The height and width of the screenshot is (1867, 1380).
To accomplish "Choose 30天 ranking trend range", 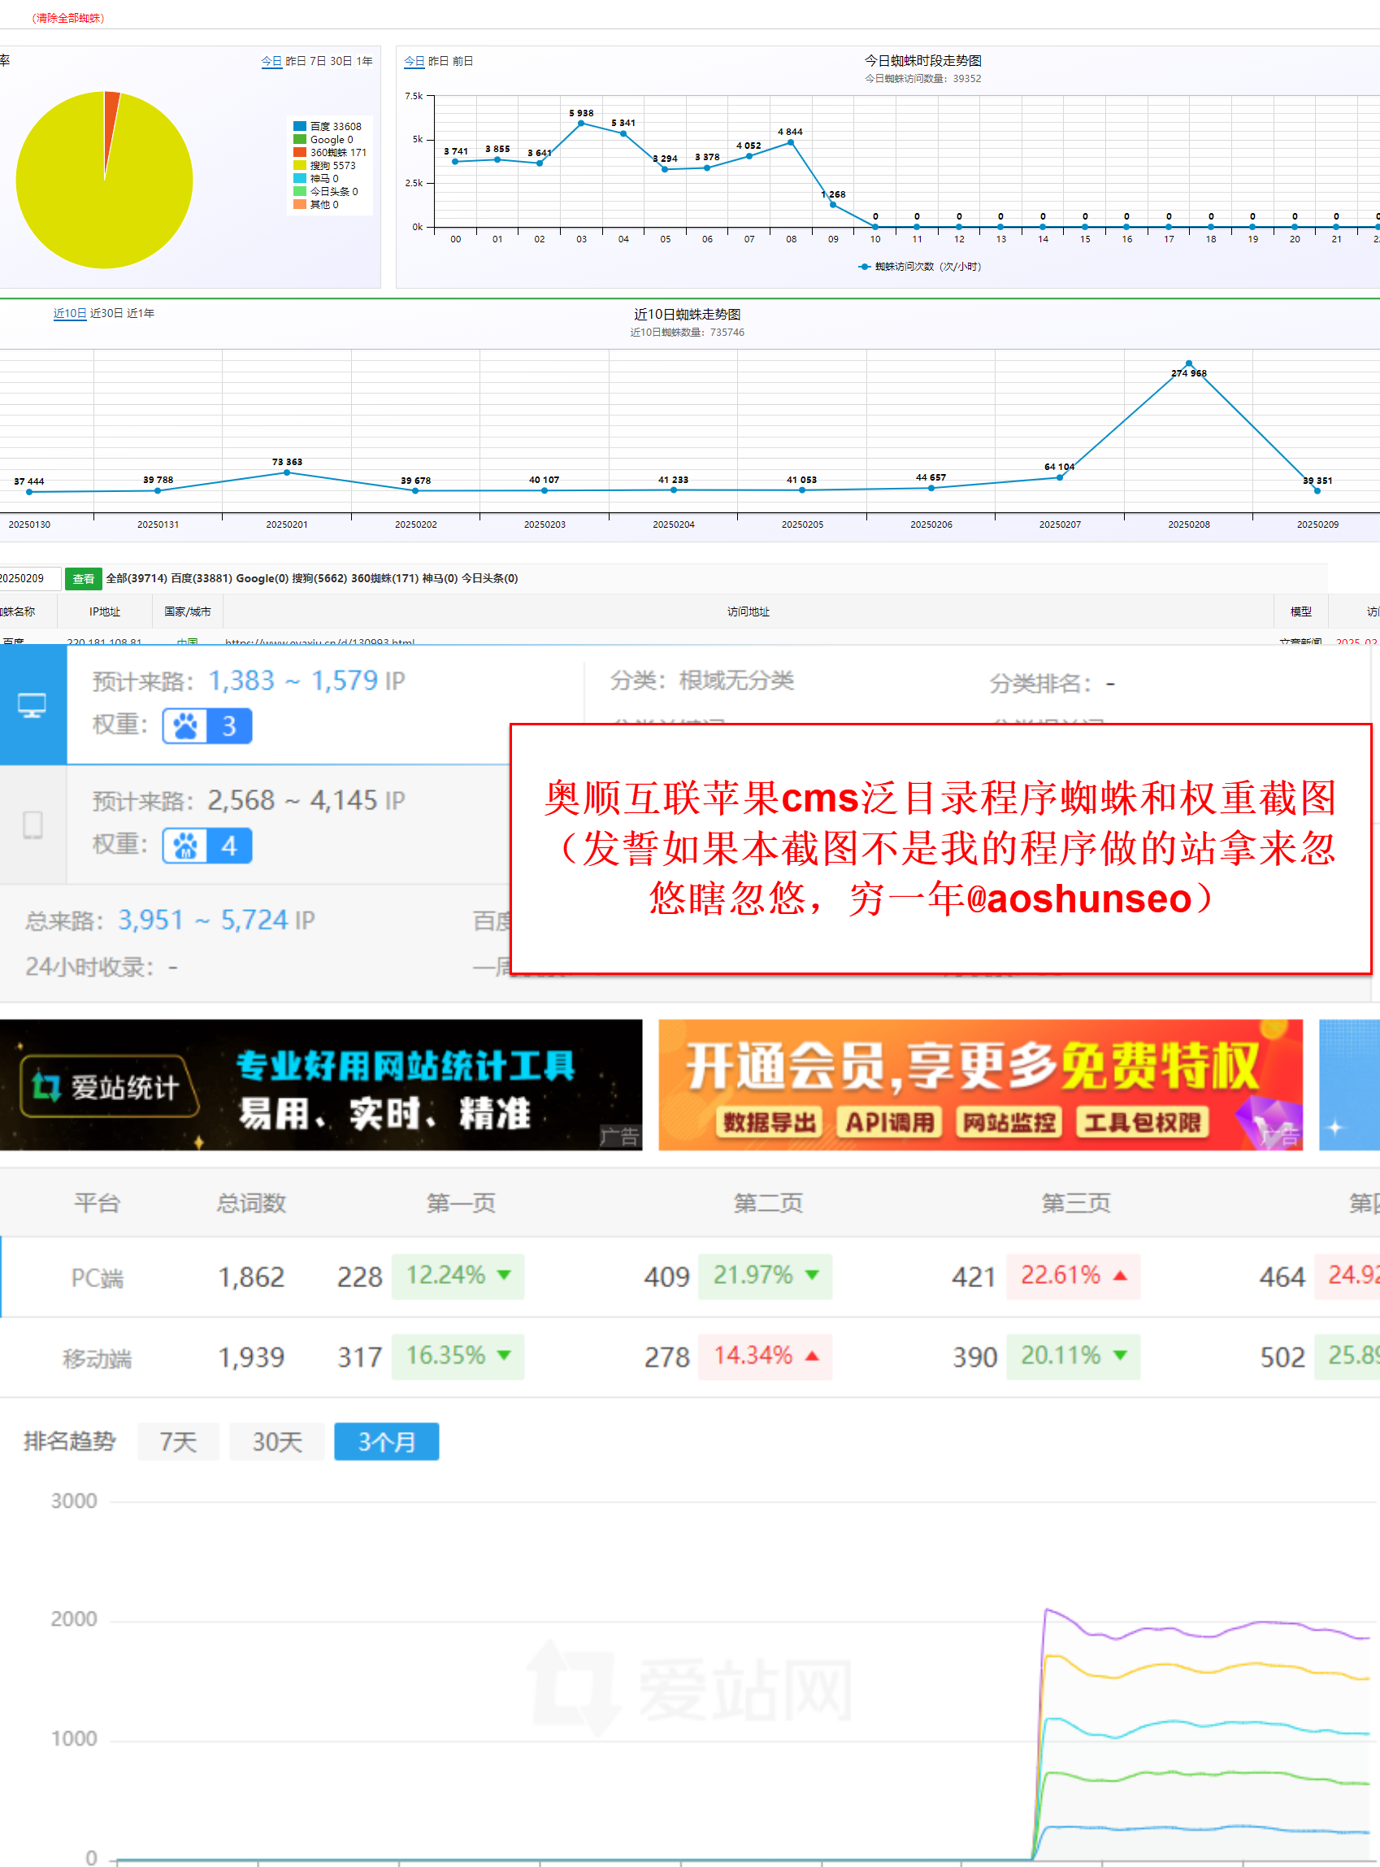I will pos(277,1442).
